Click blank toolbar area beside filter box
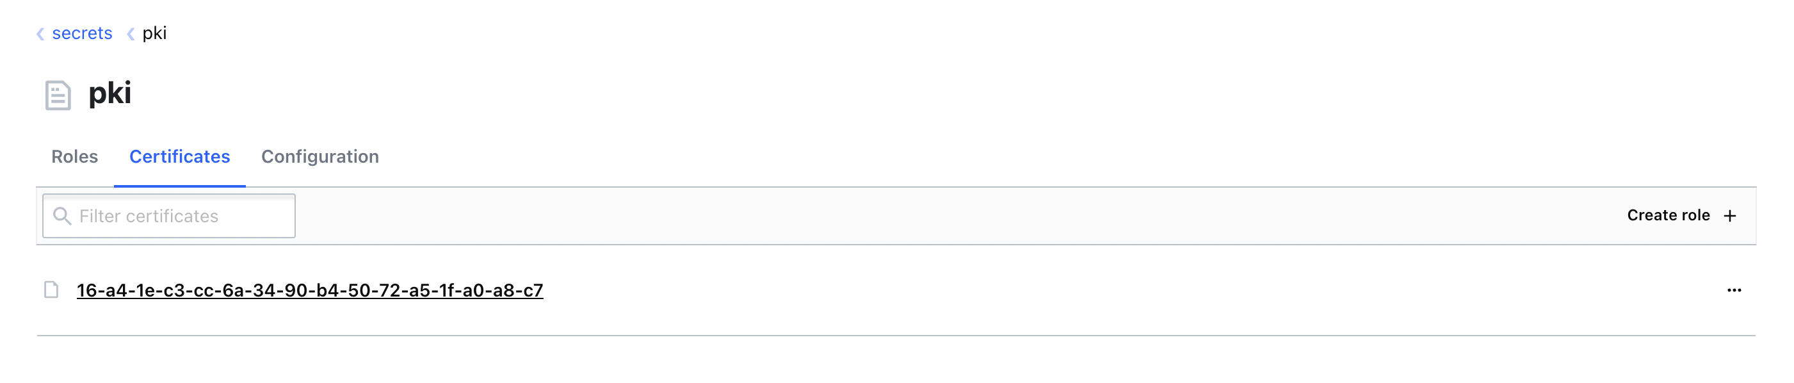The height and width of the screenshot is (383, 1794). point(905,216)
